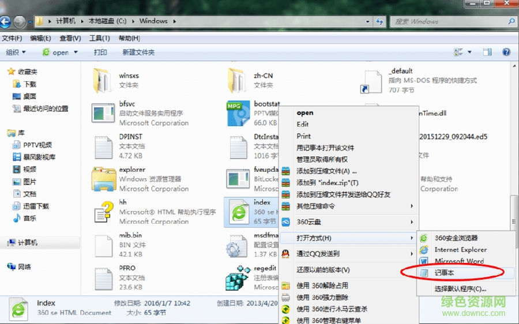Click the 新建文件夹 toolbar button

[138, 52]
